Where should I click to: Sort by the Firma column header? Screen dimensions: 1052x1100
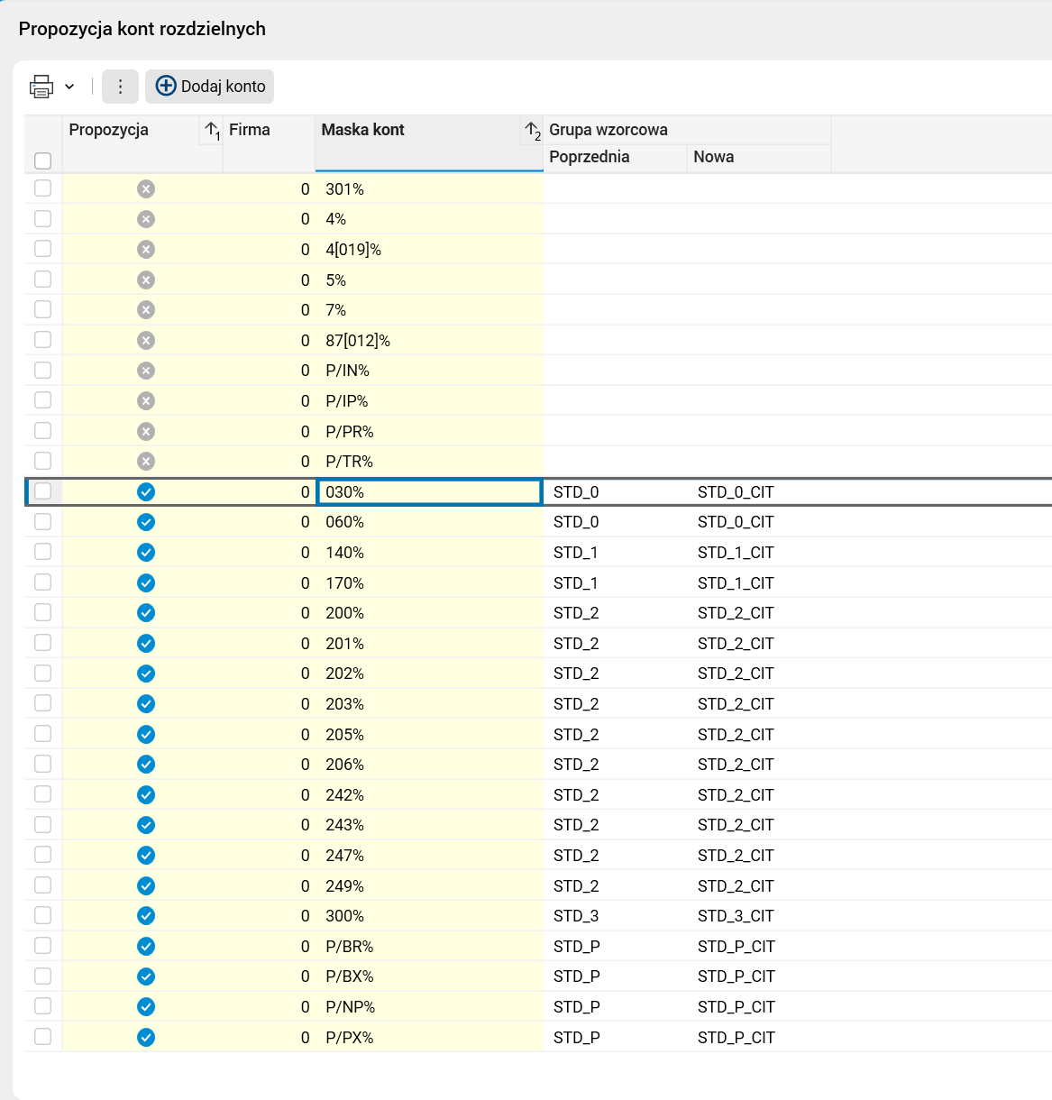(250, 130)
